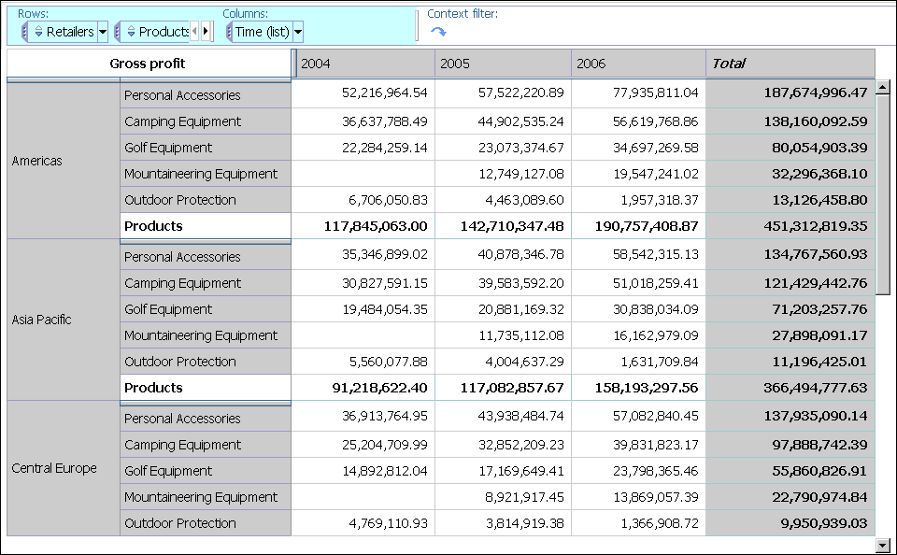Click the vertical scrollbar up arrow
897x555 pixels.
(x=883, y=87)
